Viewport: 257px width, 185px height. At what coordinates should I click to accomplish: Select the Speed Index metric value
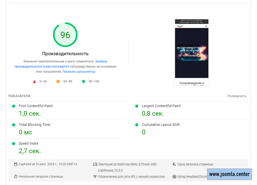pos(30,151)
